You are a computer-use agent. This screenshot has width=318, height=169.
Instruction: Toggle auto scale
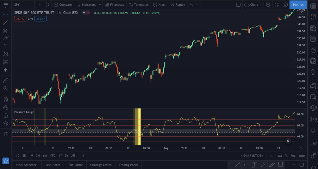tap(301, 156)
